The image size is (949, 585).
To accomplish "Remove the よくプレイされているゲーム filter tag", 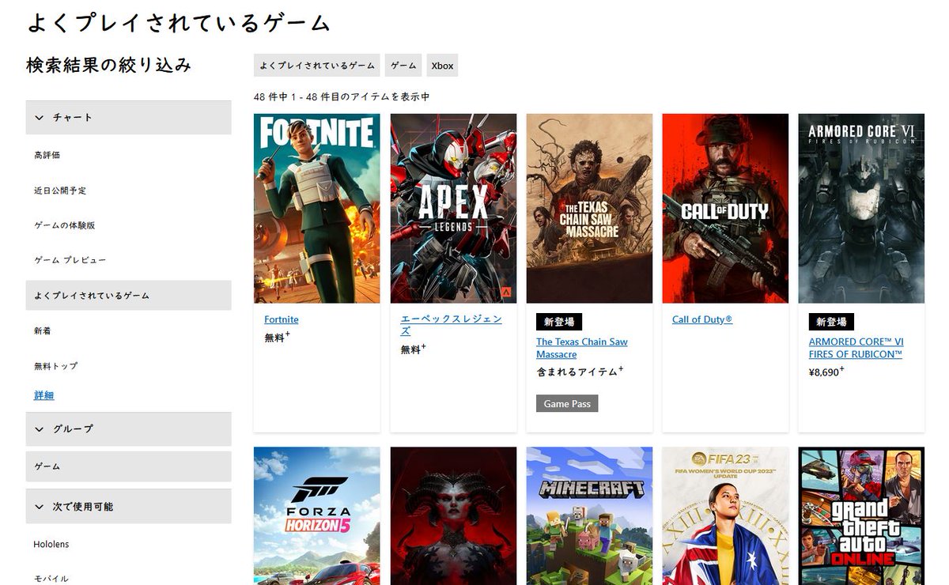I will point(317,66).
